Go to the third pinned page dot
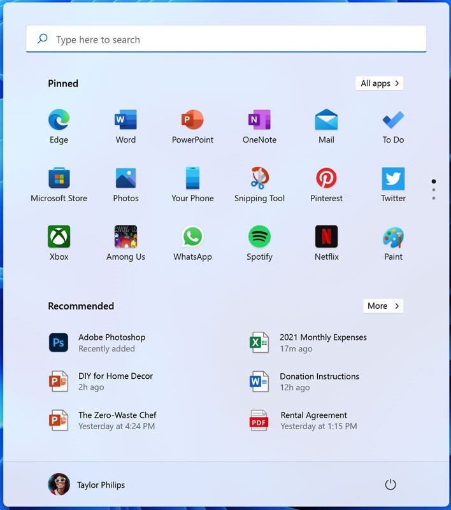 click(434, 198)
